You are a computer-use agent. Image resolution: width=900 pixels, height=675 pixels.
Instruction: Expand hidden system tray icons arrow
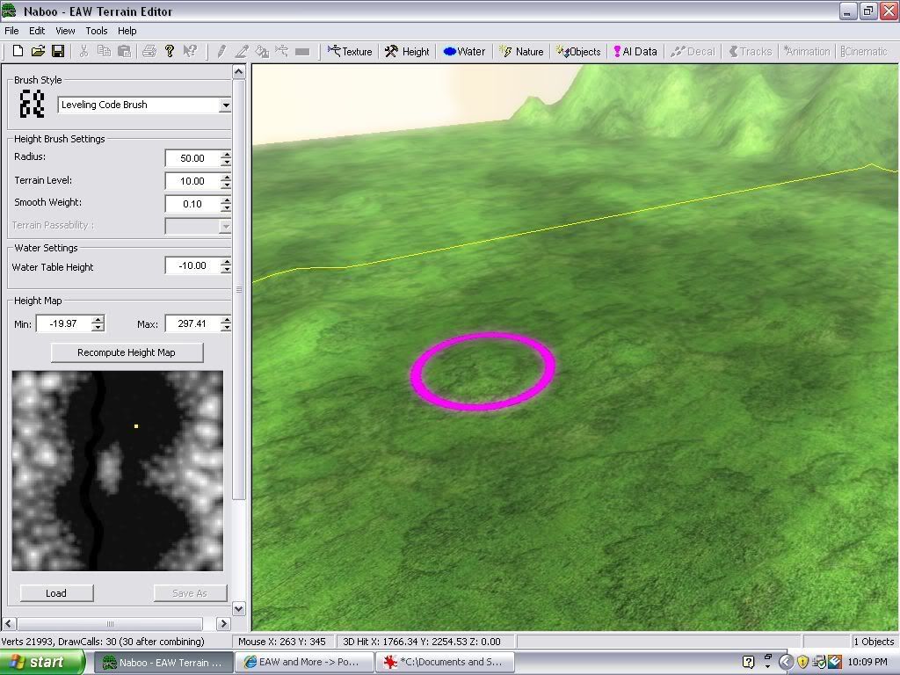pyautogui.click(x=786, y=663)
